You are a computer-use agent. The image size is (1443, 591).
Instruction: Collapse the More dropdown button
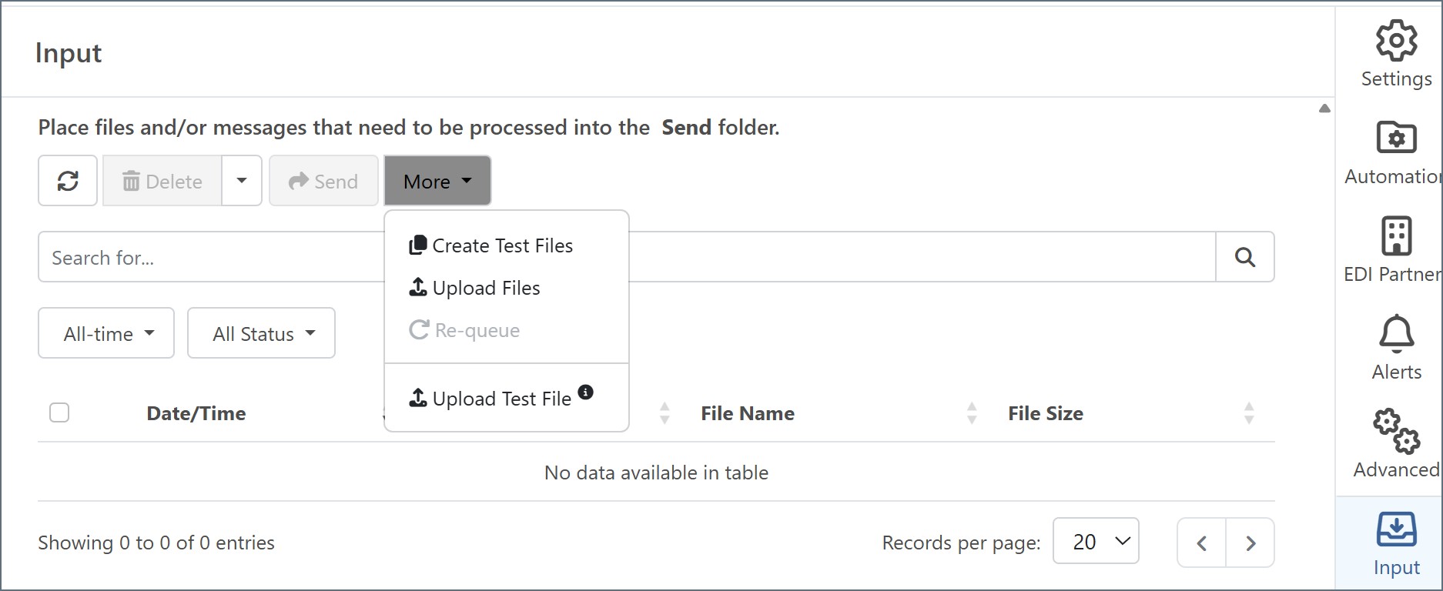coord(437,181)
